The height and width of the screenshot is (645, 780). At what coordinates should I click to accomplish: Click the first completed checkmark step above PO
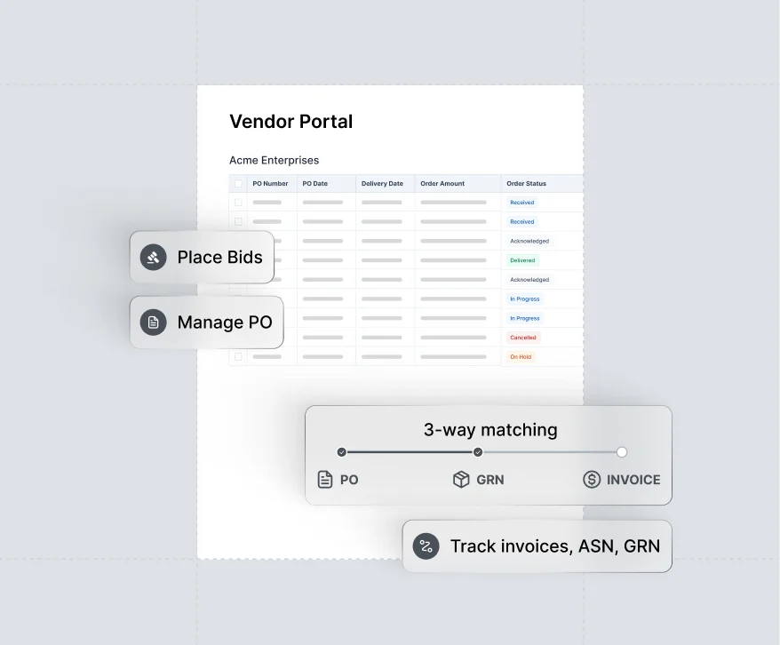[x=342, y=452]
